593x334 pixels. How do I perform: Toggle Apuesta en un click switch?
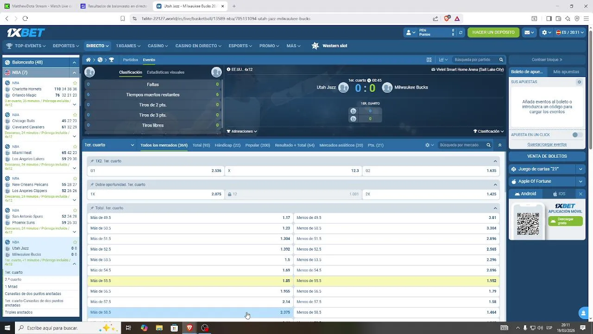tap(577, 135)
